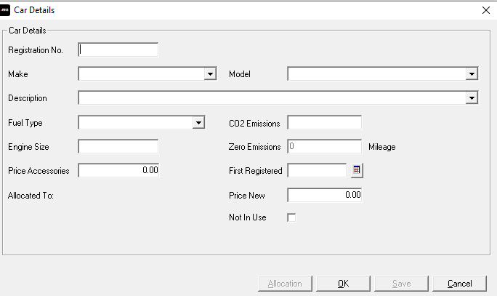Click the OK button
The image size is (497, 296).
pyautogui.click(x=343, y=284)
